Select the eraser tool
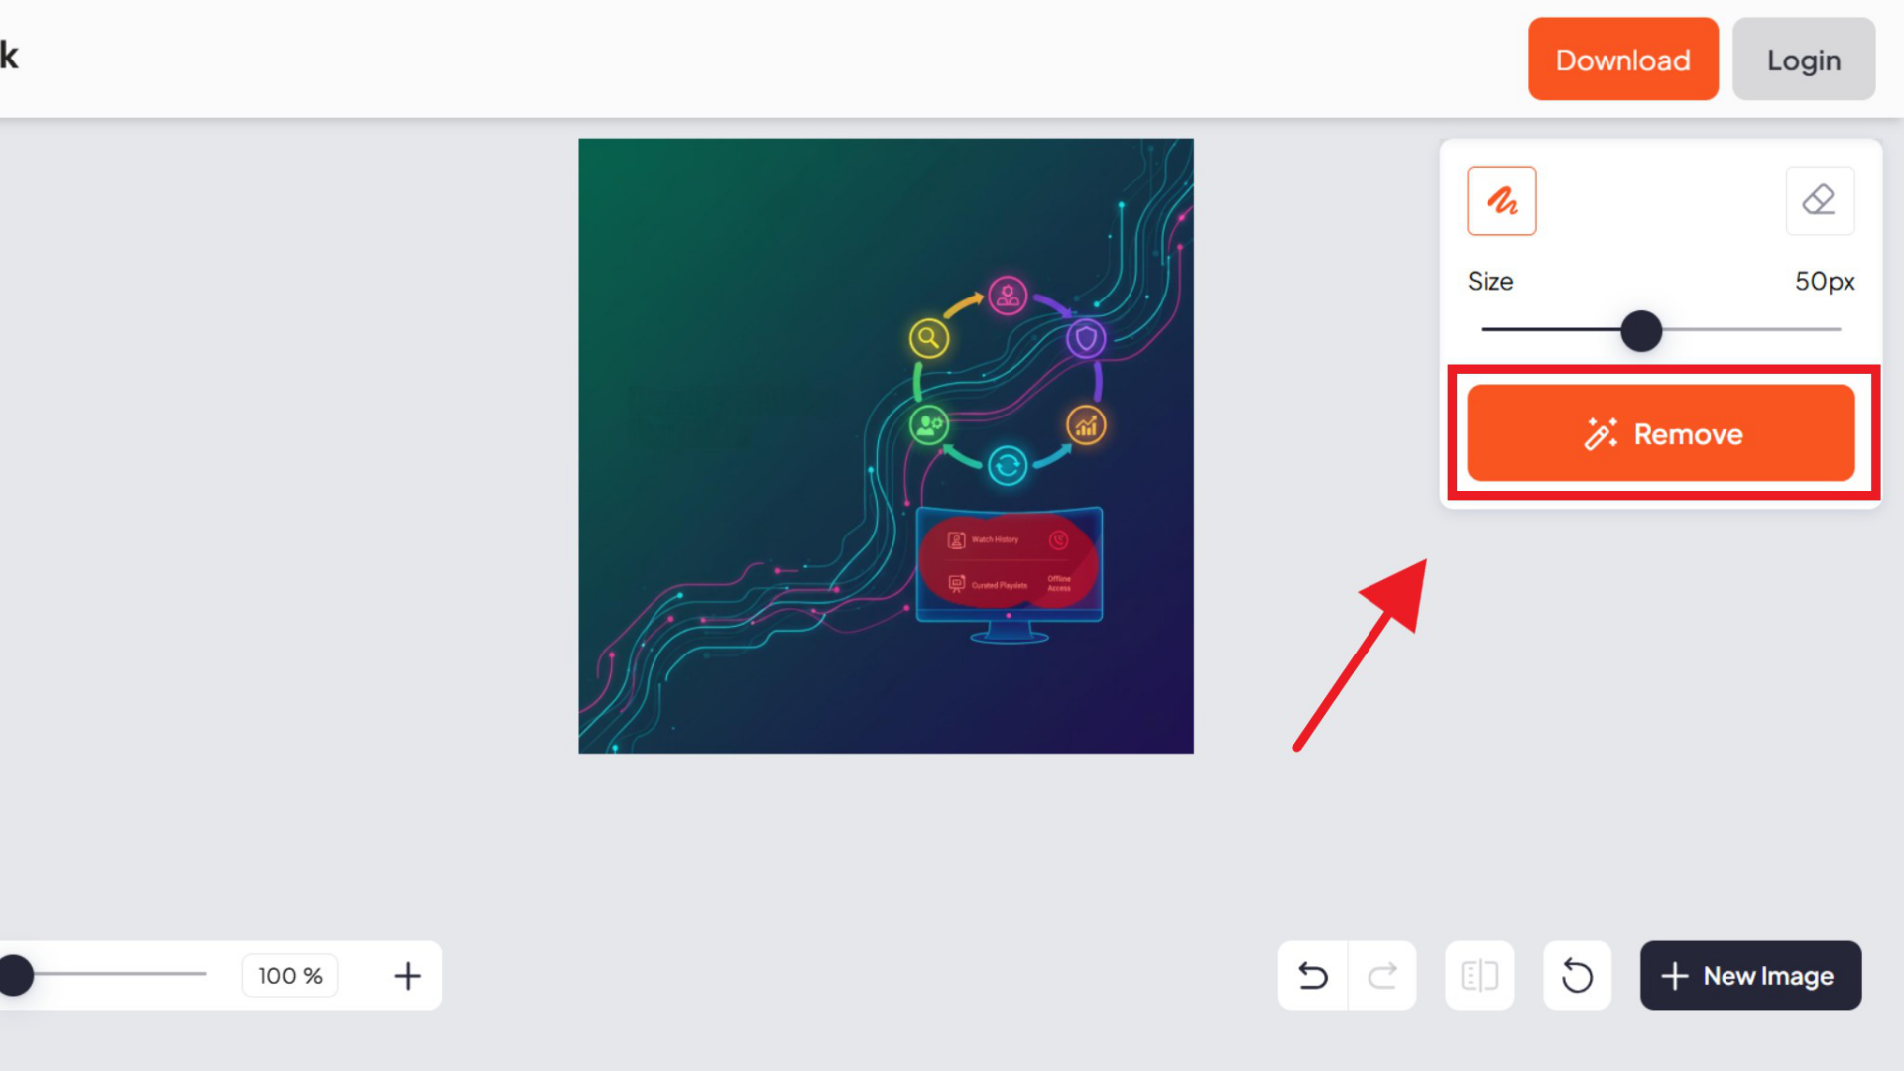The height and width of the screenshot is (1071, 1904). tap(1820, 200)
